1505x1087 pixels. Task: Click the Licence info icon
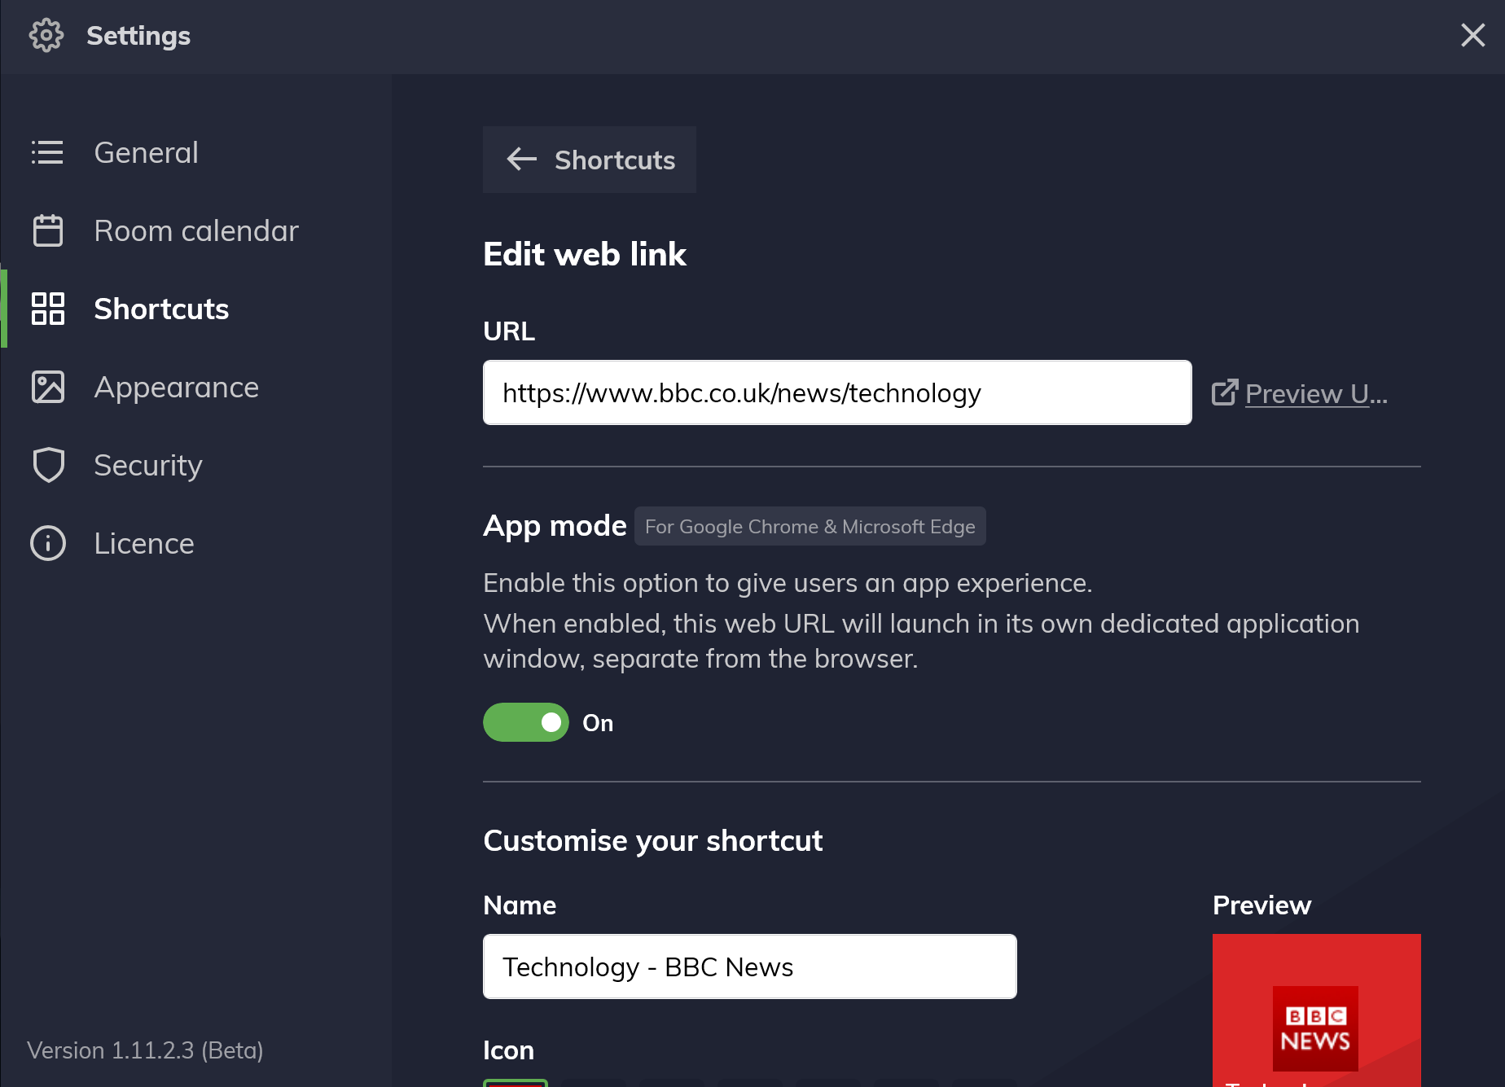[47, 543]
